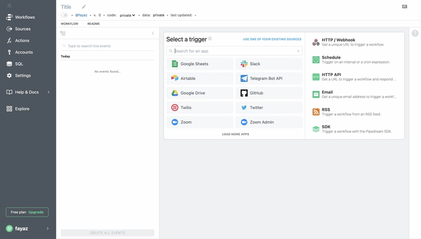The height and width of the screenshot is (239, 421).
Task: Select Zoom Admin trigger app
Action: tap(269, 122)
